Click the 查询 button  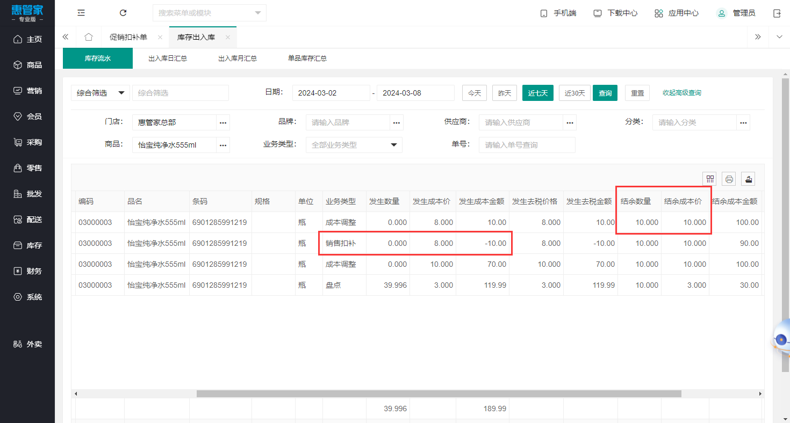(x=605, y=93)
